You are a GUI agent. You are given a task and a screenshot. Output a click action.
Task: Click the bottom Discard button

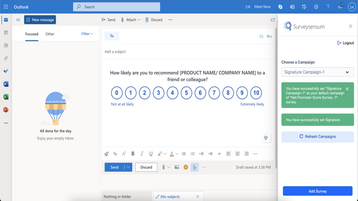146,167
